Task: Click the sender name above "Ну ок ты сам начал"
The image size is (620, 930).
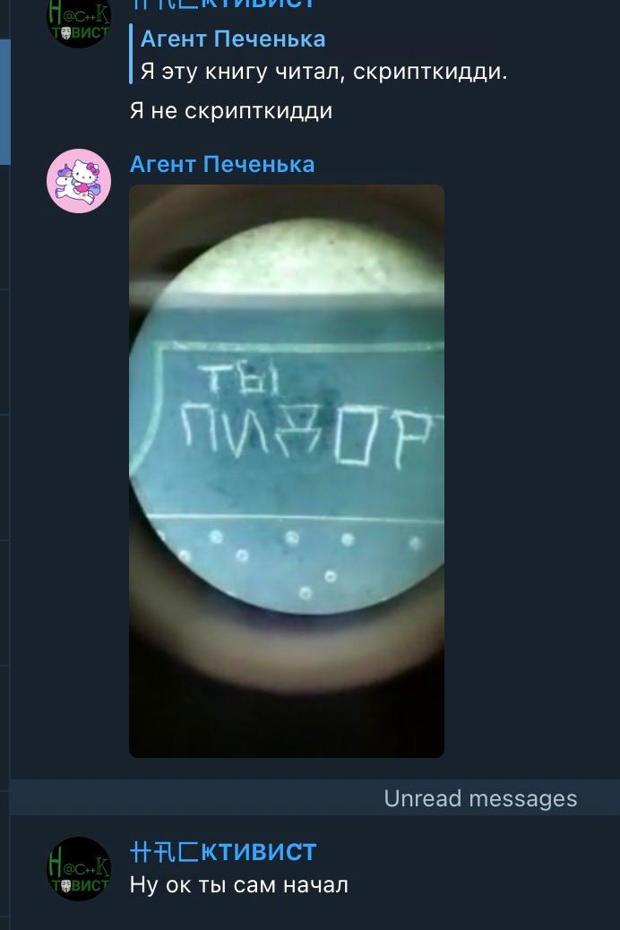Action: point(223,852)
